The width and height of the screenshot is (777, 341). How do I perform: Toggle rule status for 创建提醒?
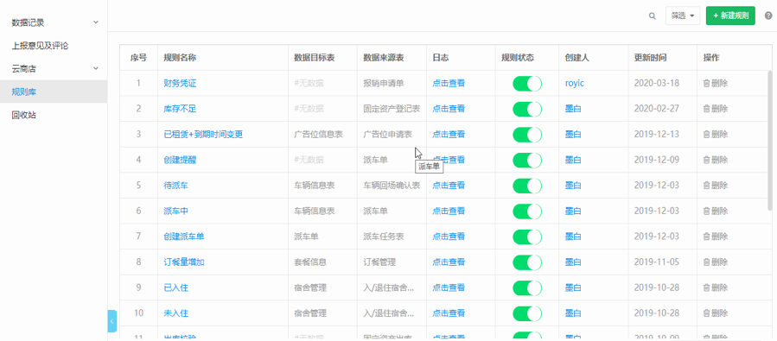pos(527,160)
